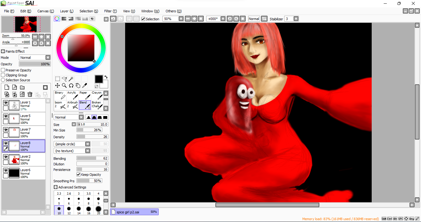Image resolution: width=421 pixels, height=222 pixels.
Task: Open the no texture brush dropdown
Action: [72, 151]
